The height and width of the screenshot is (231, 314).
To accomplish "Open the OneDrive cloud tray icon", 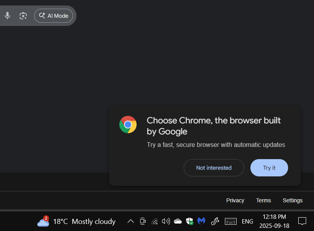I will 178,222.
